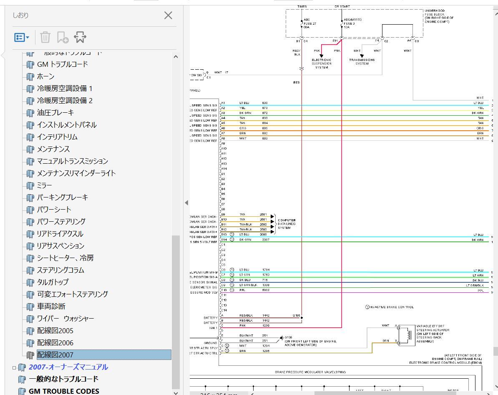The height and width of the screenshot is (395, 498).
Task: Click the bookmark panel scroll-up arrow
Action: click(x=176, y=57)
